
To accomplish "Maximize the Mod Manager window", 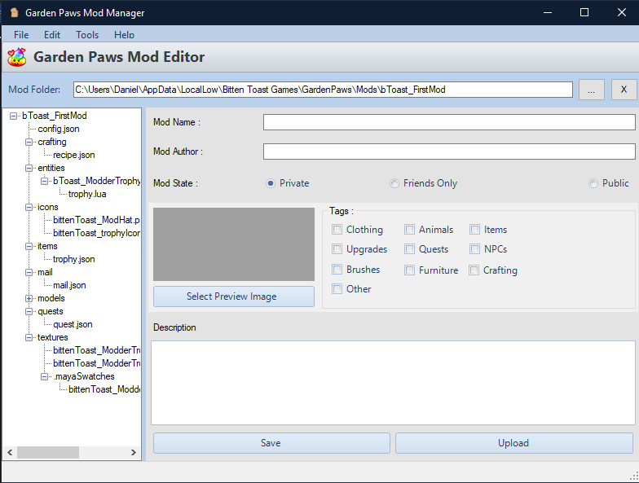I will point(584,13).
